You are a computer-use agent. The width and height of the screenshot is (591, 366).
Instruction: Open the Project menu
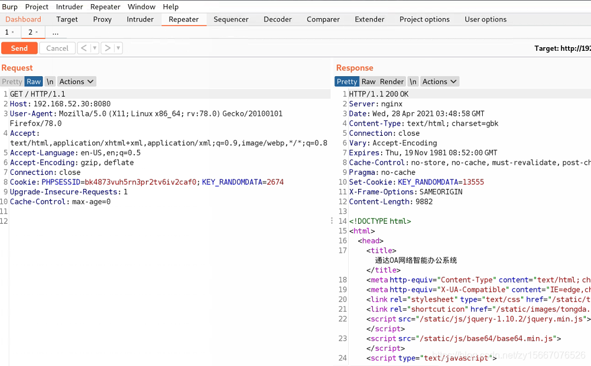point(37,6)
